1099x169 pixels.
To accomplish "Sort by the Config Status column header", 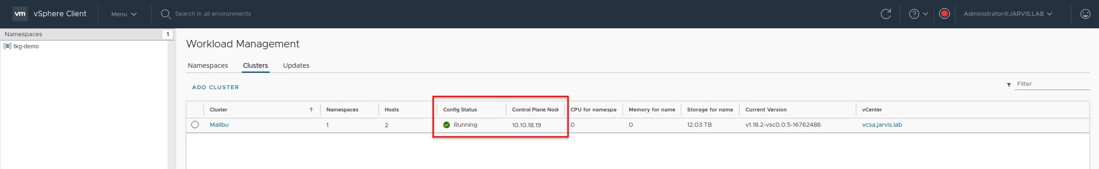I will point(460,110).
